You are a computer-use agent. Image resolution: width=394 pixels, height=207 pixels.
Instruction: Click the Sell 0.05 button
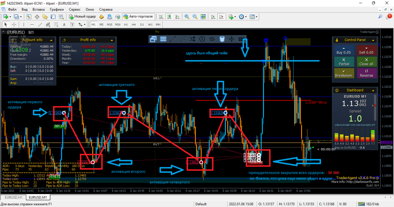(367, 50)
